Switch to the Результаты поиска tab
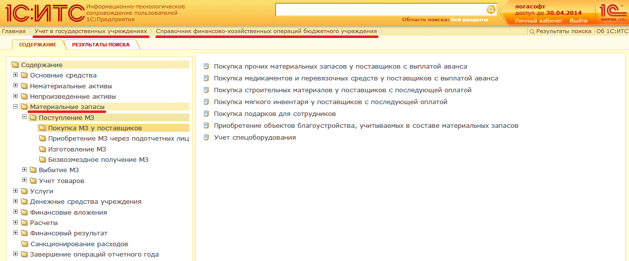 click(x=101, y=44)
